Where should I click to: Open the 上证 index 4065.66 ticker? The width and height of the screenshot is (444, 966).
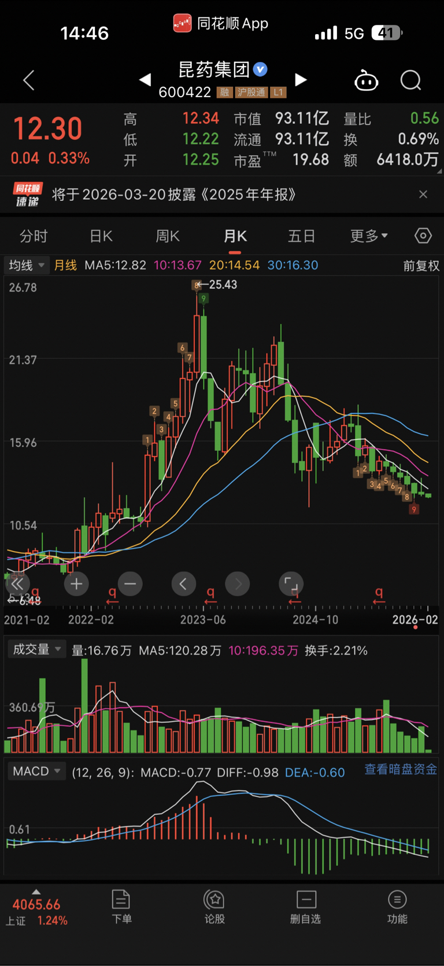tap(36, 912)
